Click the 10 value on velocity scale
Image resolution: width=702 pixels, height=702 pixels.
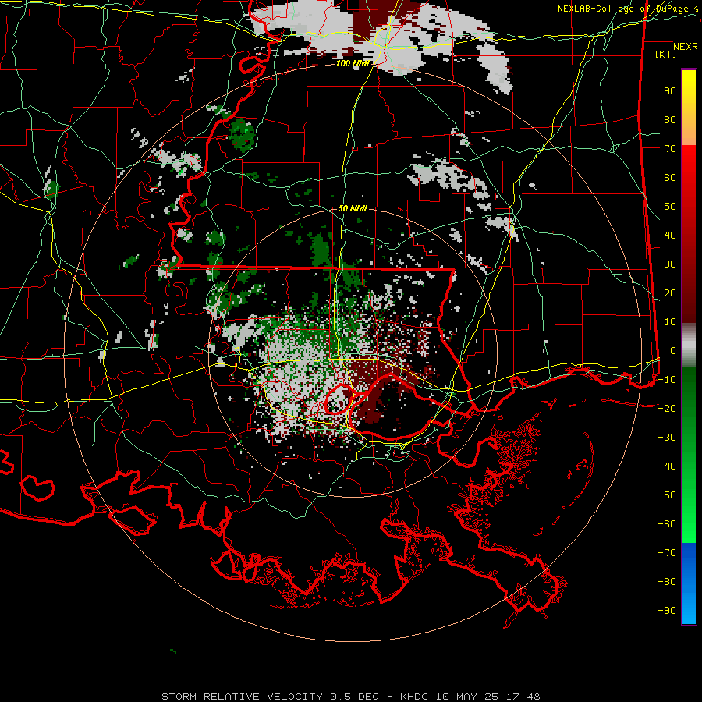click(x=670, y=322)
